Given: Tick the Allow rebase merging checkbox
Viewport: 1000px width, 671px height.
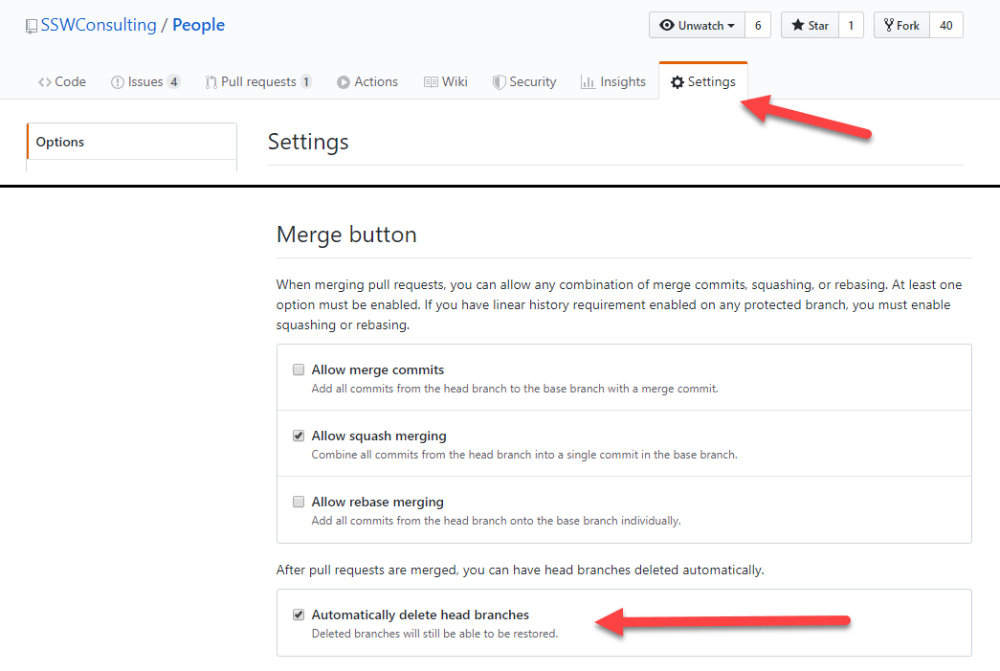Looking at the screenshot, I should tap(299, 502).
